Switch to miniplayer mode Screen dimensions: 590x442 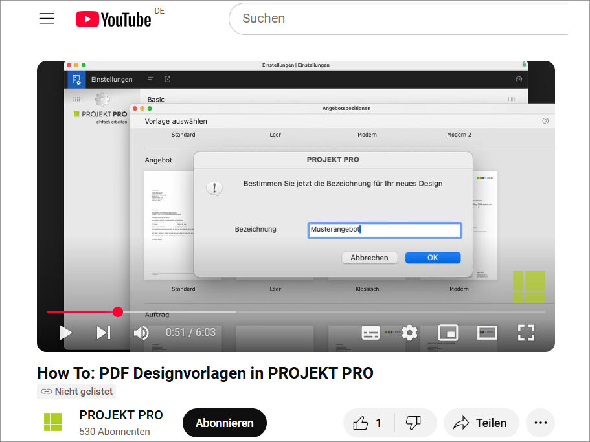tap(448, 333)
